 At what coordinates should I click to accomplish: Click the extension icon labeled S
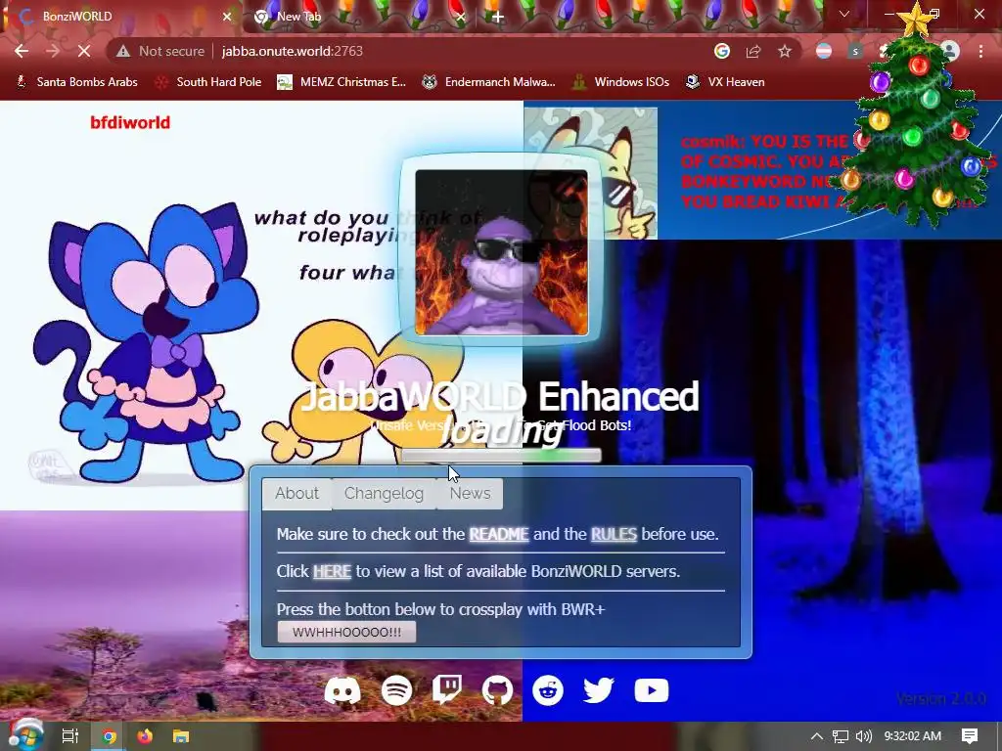click(855, 51)
